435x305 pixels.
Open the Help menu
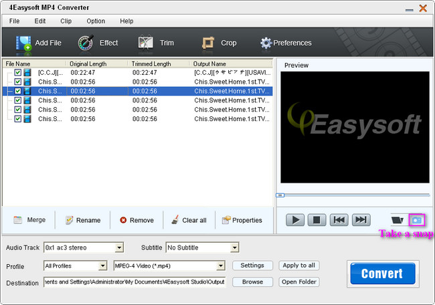point(126,21)
